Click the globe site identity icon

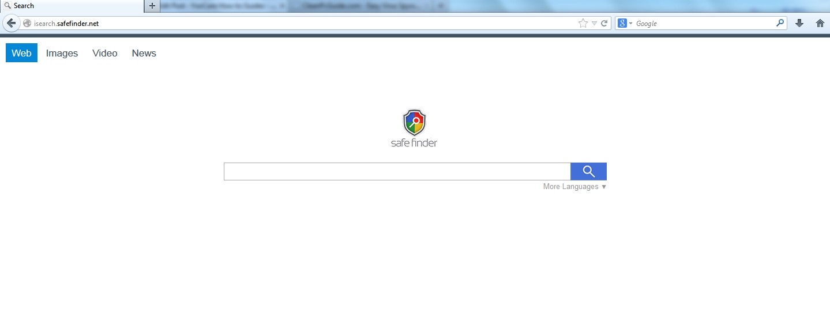coord(27,24)
